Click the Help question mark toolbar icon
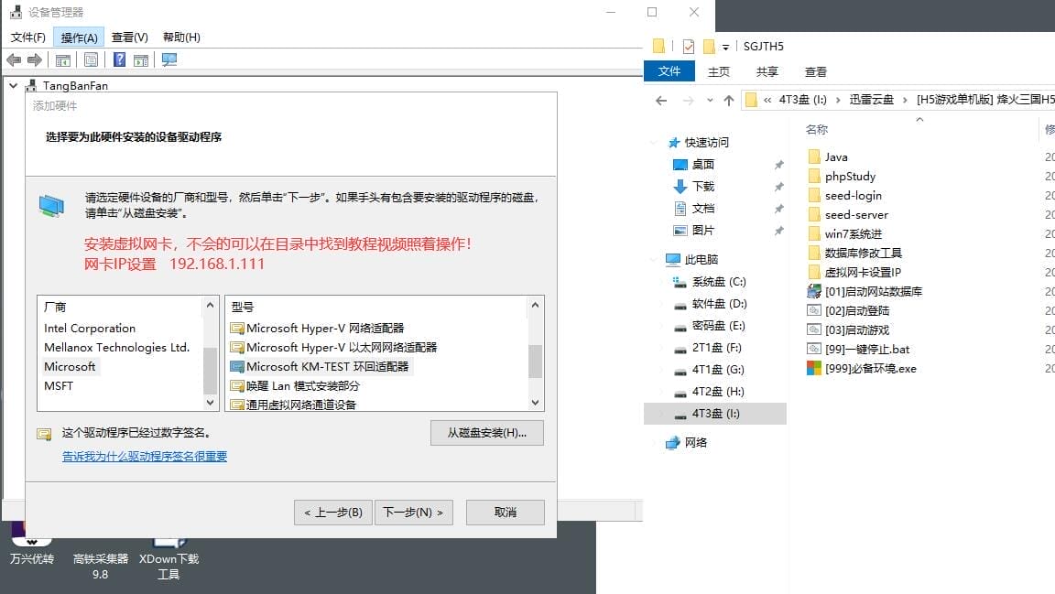Screen dimensions: 1055x594 119,60
